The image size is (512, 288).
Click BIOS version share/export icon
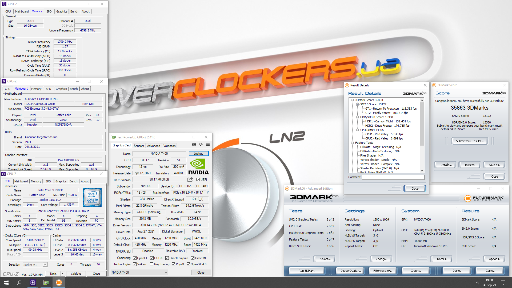click(x=190, y=179)
